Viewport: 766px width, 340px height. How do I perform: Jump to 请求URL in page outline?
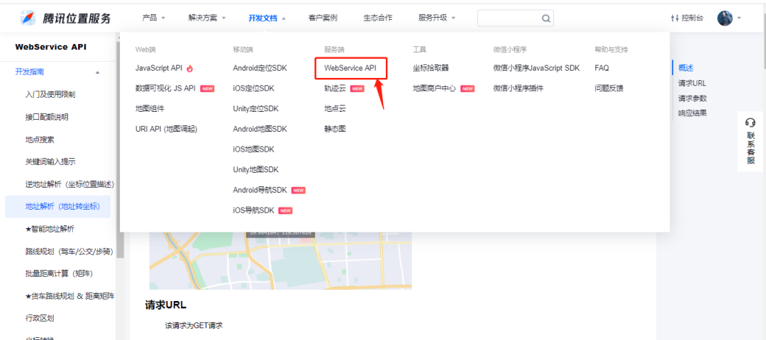coord(692,84)
